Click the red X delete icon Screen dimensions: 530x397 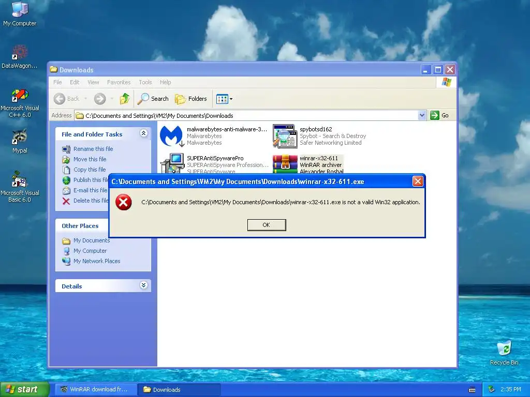(x=66, y=201)
